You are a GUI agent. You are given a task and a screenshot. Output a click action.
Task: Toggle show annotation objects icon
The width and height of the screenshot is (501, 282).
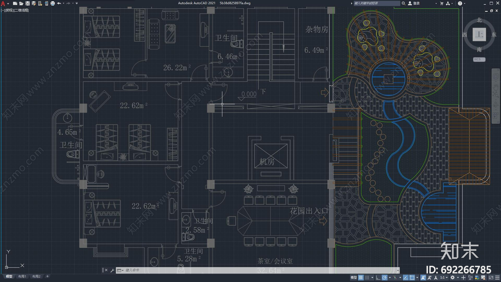pyautogui.click(x=423, y=278)
